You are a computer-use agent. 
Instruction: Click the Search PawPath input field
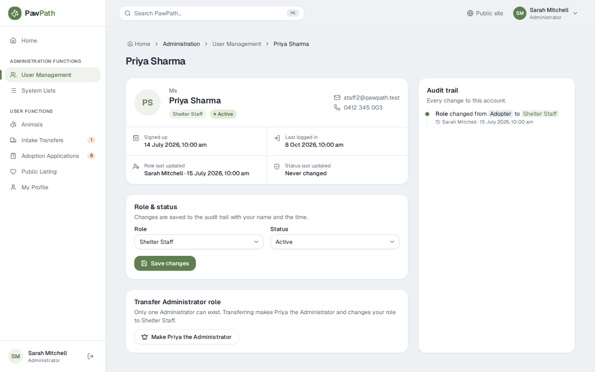pyautogui.click(x=212, y=13)
